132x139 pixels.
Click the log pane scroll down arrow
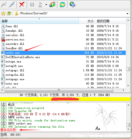[x=128, y=129]
